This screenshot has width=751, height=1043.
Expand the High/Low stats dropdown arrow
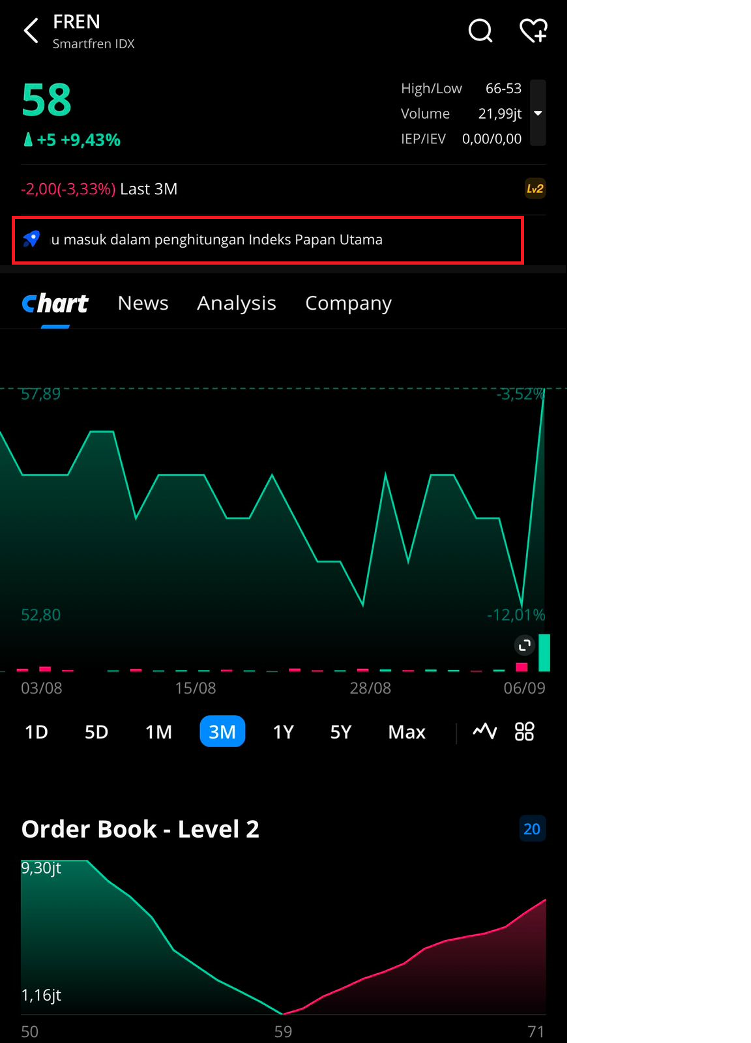[538, 113]
